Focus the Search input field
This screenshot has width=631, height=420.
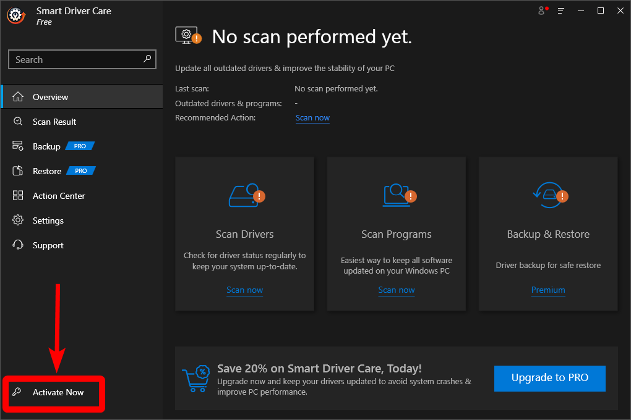pyautogui.click(x=82, y=59)
